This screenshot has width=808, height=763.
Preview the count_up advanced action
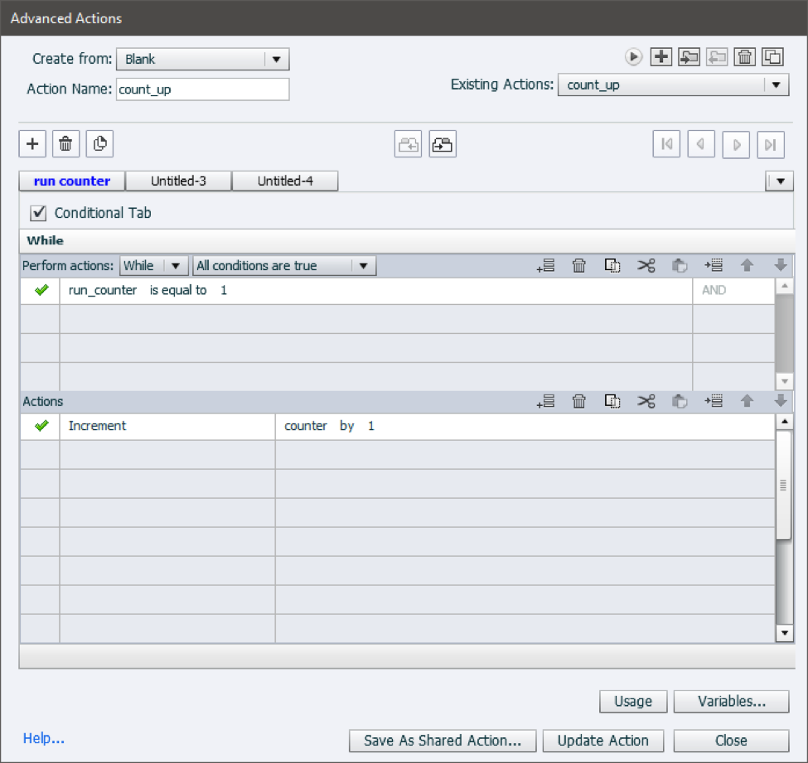[634, 56]
